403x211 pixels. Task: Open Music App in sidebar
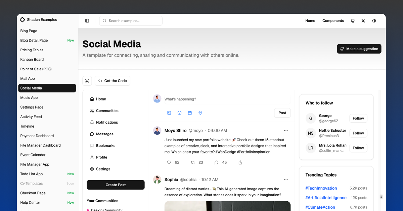(x=29, y=98)
